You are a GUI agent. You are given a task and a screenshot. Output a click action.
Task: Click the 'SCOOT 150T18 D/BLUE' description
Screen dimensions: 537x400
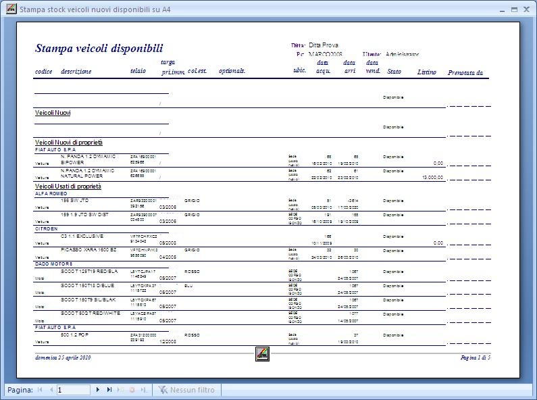point(87,286)
